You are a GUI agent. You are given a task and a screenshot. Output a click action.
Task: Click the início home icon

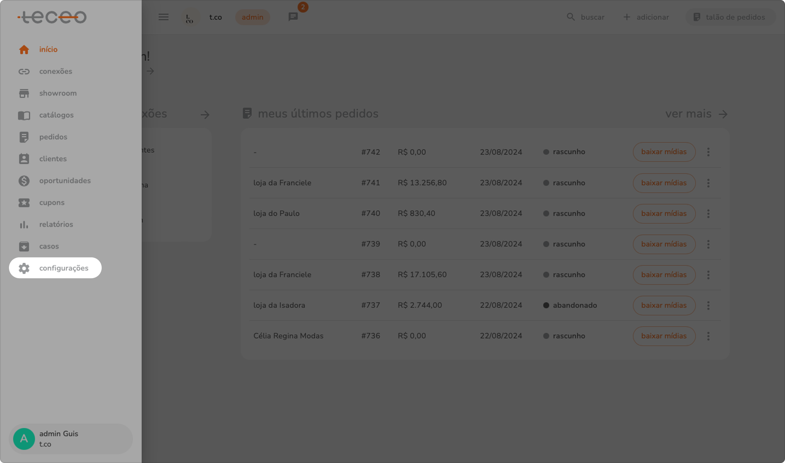pyautogui.click(x=24, y=50)
